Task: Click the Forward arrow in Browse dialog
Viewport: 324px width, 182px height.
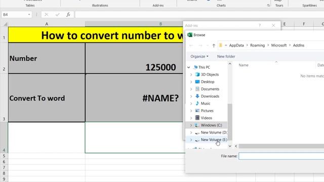Action: [x=200, y=45]
